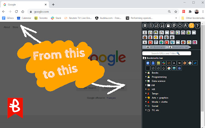The height and width of the screenshot is (128, 205).
Task: Open Performing operati... bookmark
Action: click(x=139, y=18)
